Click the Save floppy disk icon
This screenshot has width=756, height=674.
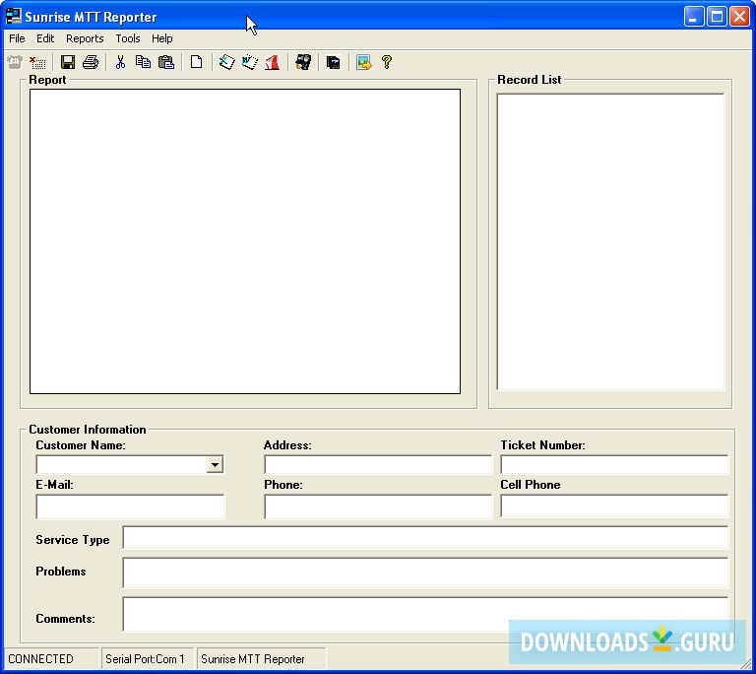pos(68,62)
